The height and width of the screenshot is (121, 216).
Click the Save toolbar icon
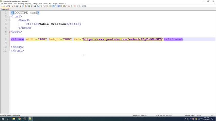coord(7,6)
